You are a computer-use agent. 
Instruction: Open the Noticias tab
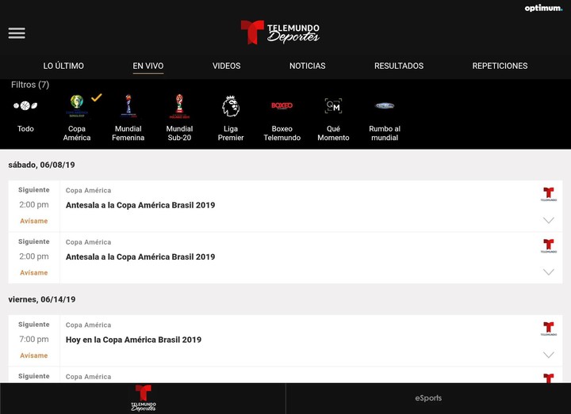point(308,66)
